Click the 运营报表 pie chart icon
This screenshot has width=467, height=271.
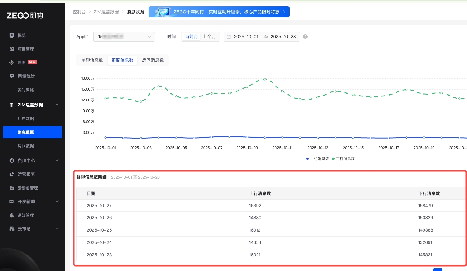point(12,174)
